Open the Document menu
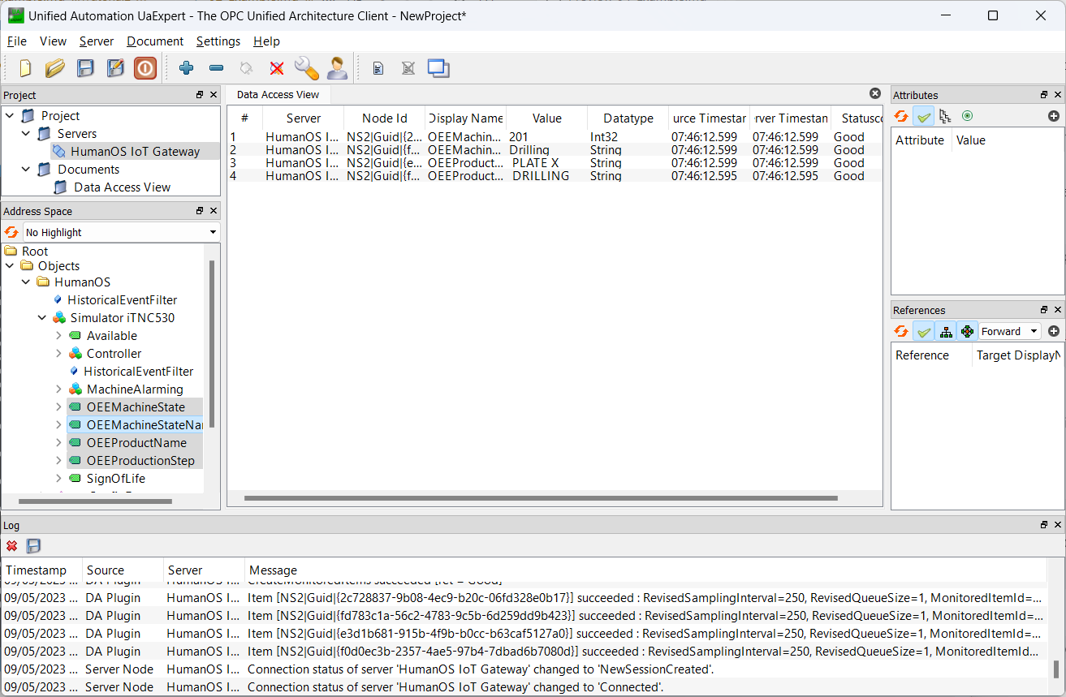 tap(155, 41)
